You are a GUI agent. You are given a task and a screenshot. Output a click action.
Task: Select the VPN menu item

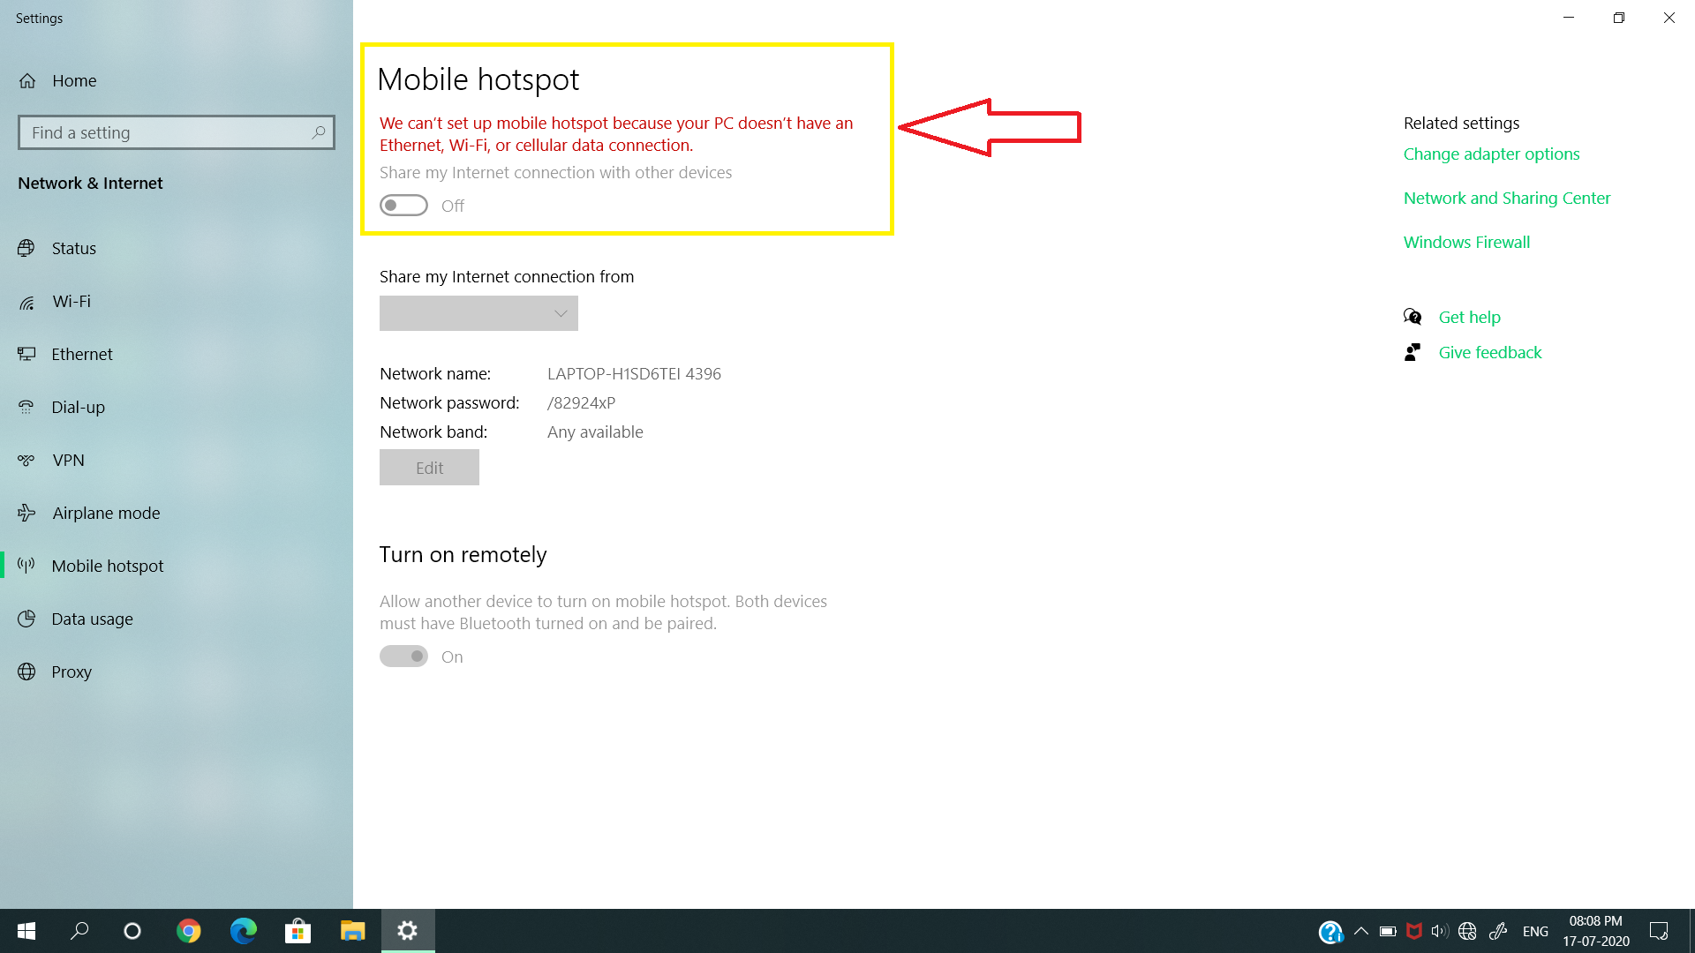click(x=68, y=461)
